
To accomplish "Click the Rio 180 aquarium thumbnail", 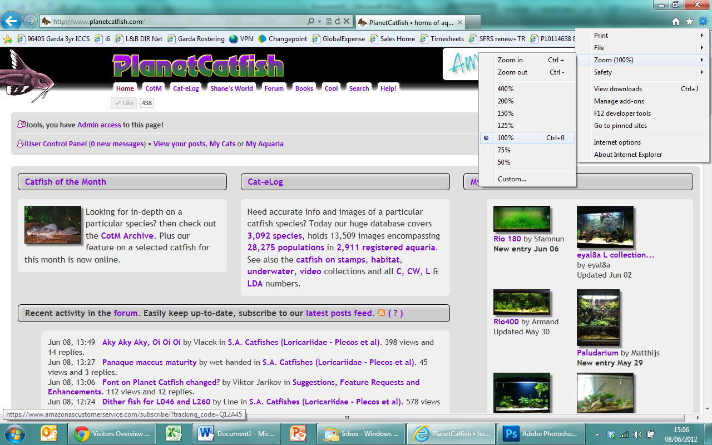I will [x=522, y=219].
